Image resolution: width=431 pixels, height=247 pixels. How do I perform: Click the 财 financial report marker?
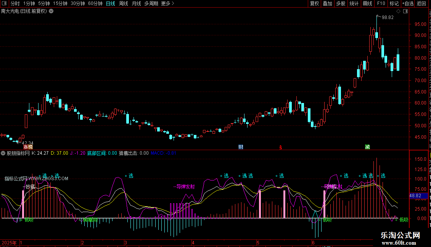click(x=241, y=147)
